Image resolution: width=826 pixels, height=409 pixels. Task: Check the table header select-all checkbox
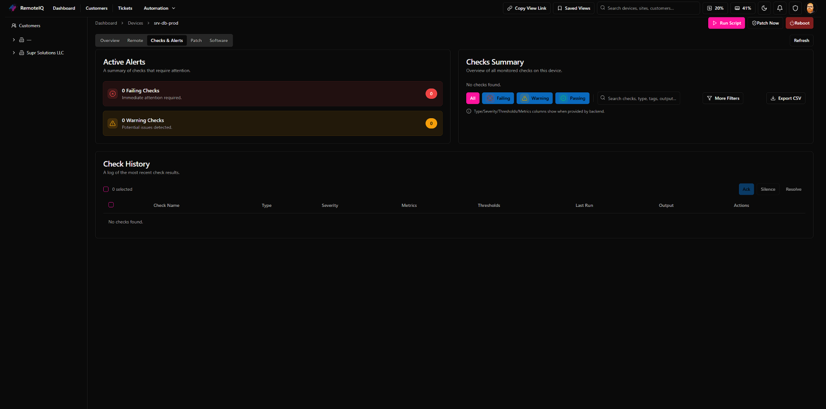111,205
